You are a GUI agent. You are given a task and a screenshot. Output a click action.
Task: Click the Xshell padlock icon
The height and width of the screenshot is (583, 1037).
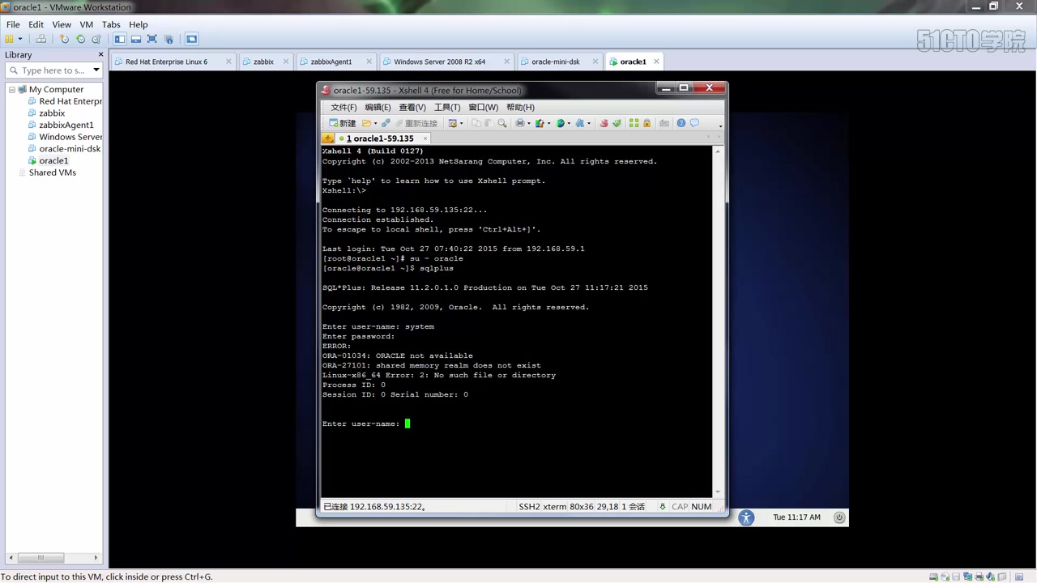click(x=647, y=123)
